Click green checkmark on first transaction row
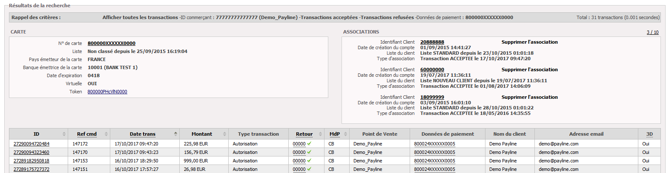The image size is (669, 173). point(309,144)
